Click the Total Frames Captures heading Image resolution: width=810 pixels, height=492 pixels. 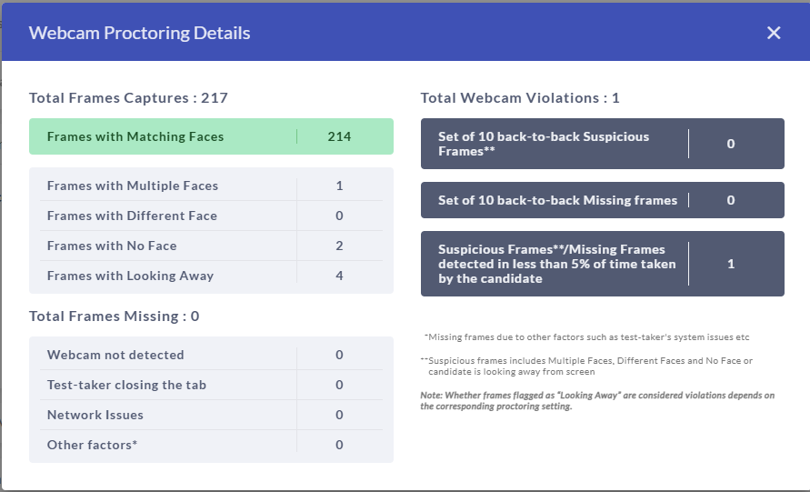tap(128, 97)
